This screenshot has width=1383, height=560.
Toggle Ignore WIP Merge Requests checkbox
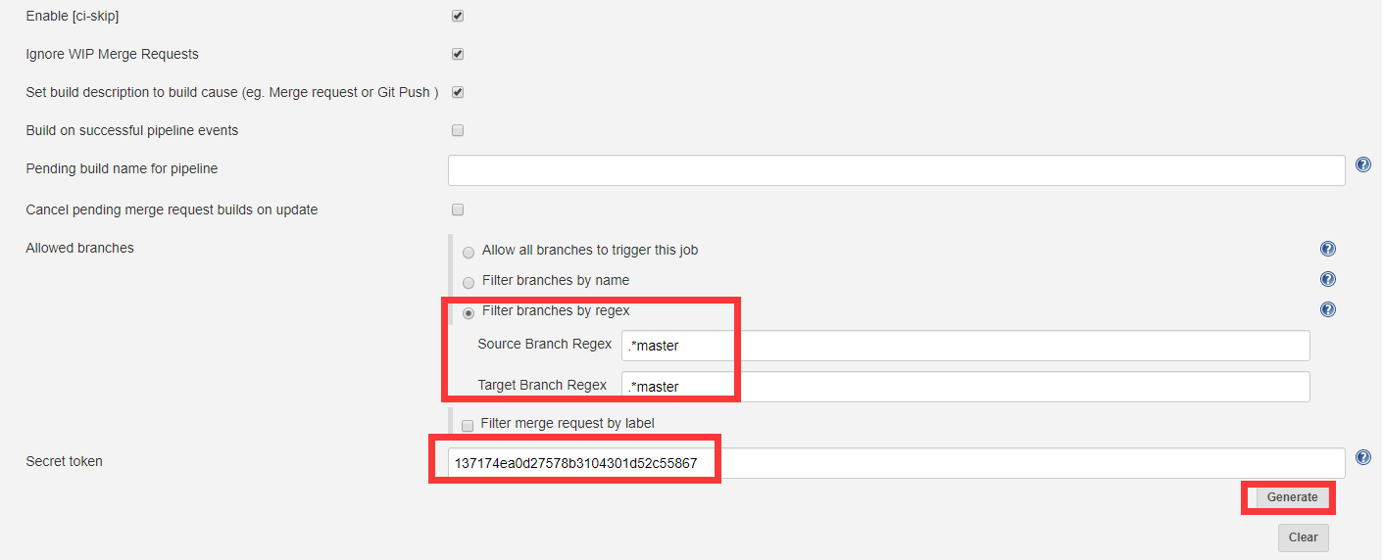458,55
